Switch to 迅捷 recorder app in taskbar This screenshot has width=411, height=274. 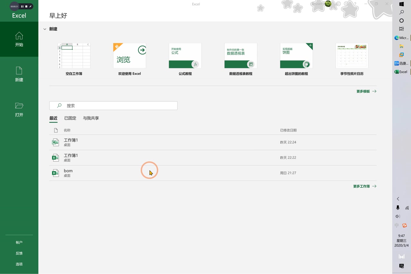point(402,64)
